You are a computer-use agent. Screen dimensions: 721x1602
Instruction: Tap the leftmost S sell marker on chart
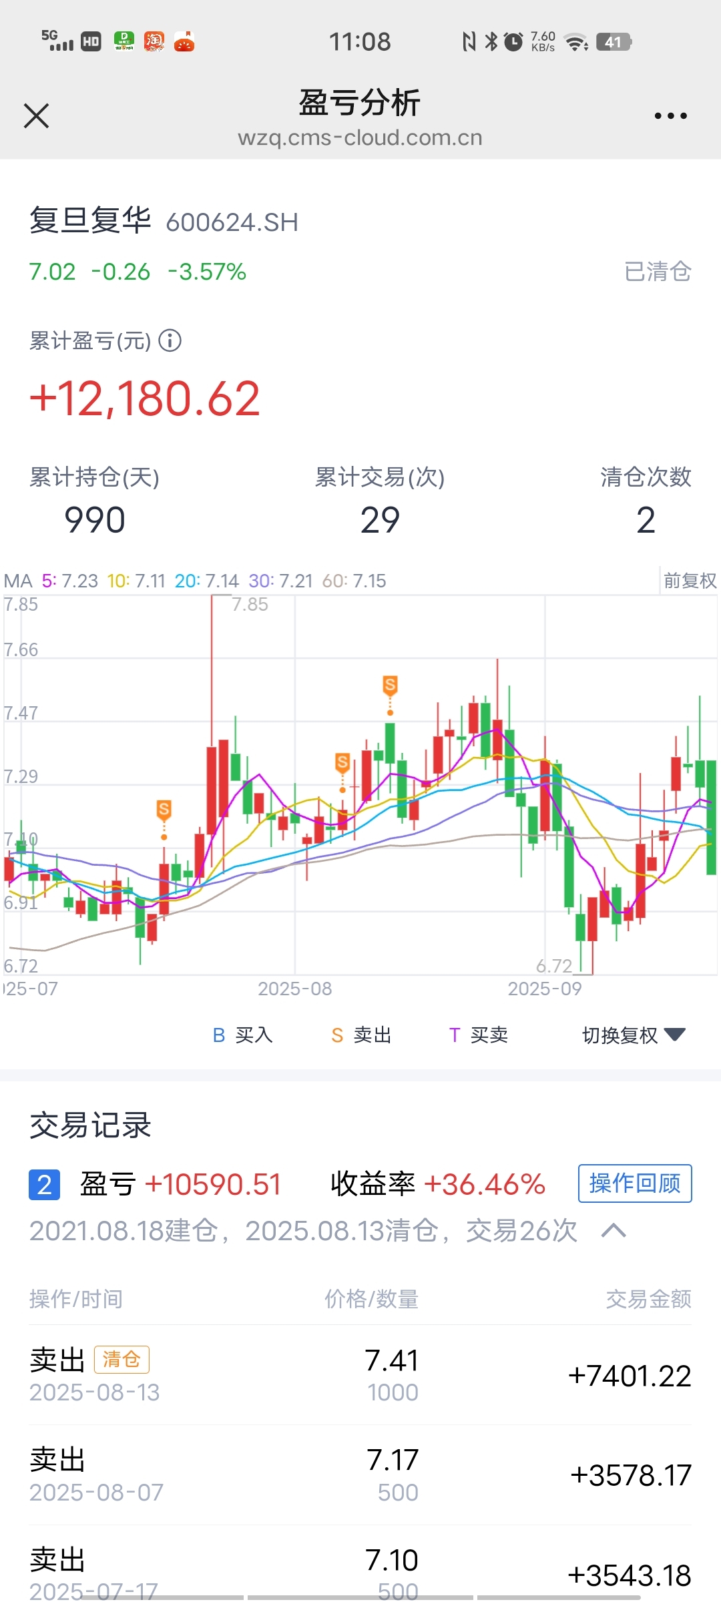click(x=164, y=810)
